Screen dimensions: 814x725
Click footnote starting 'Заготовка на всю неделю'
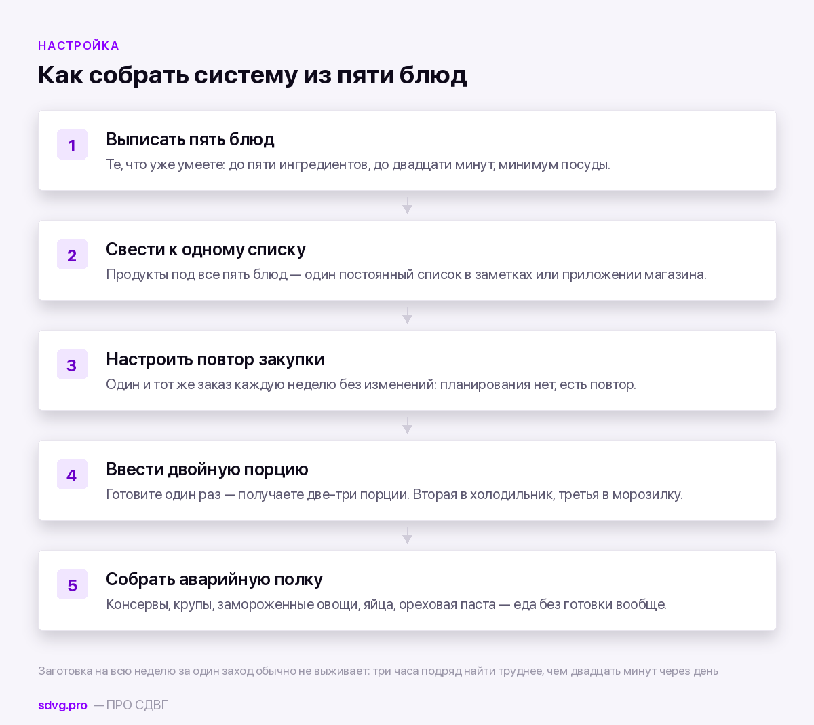(x=378, y=671)
